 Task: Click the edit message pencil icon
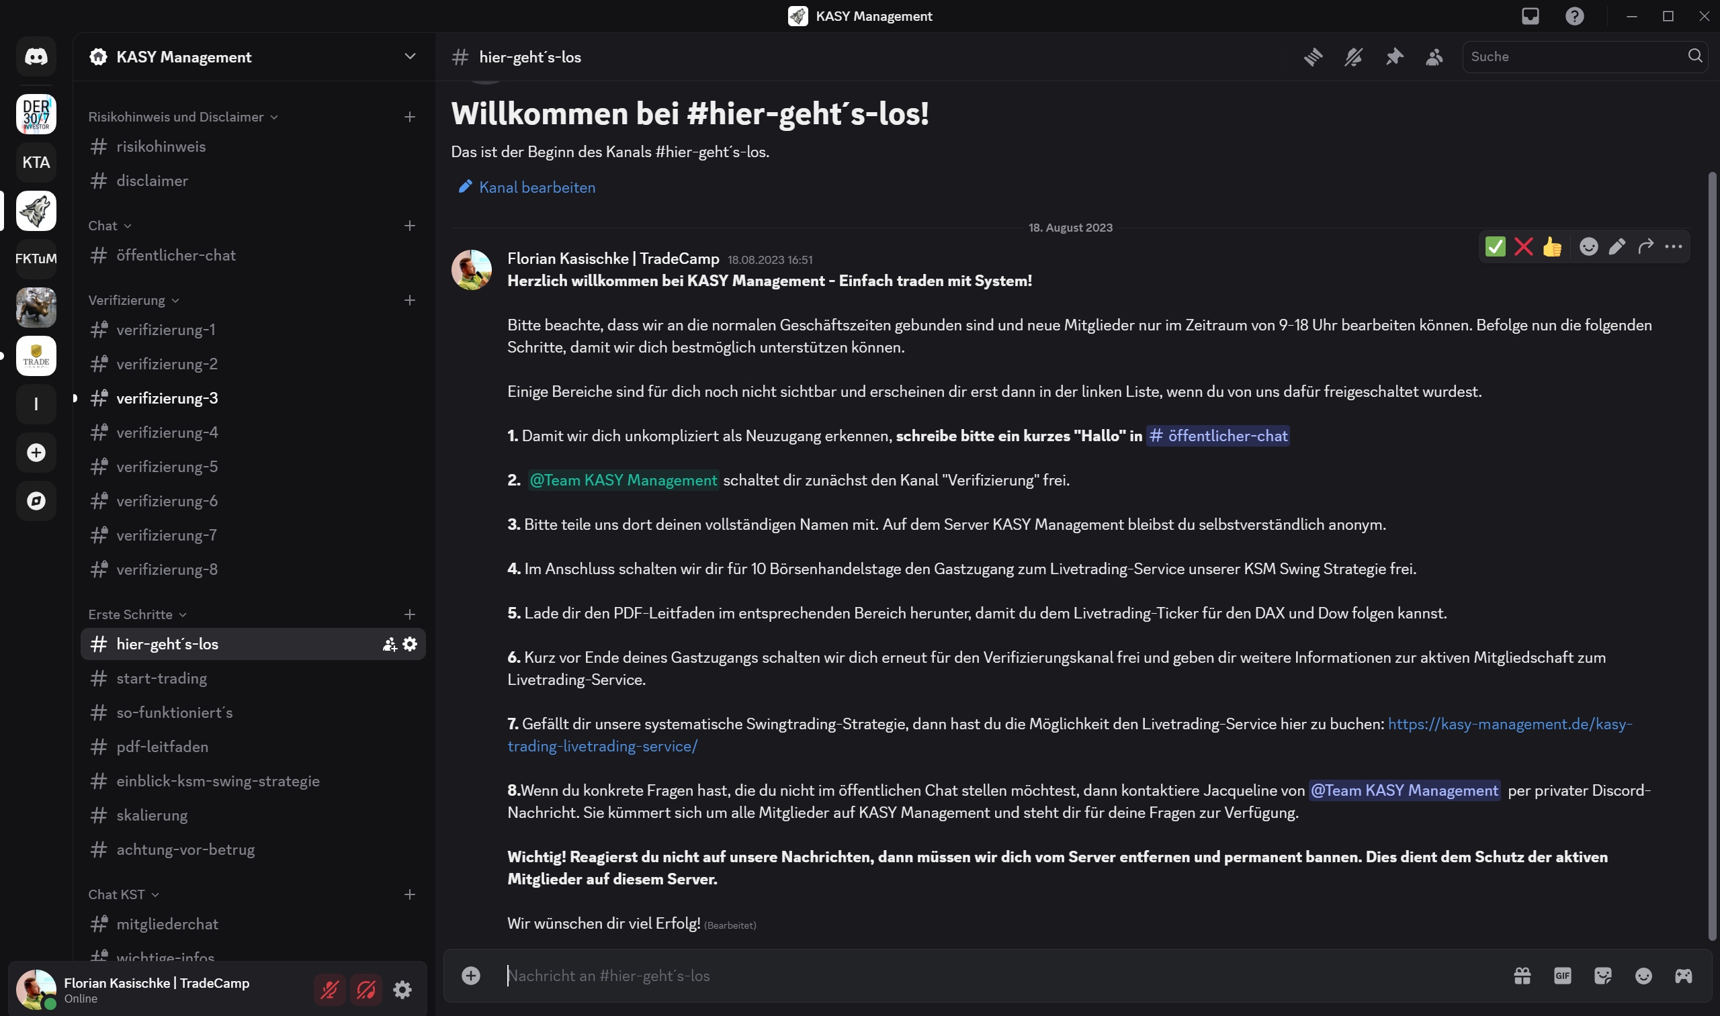(1617, 246)
